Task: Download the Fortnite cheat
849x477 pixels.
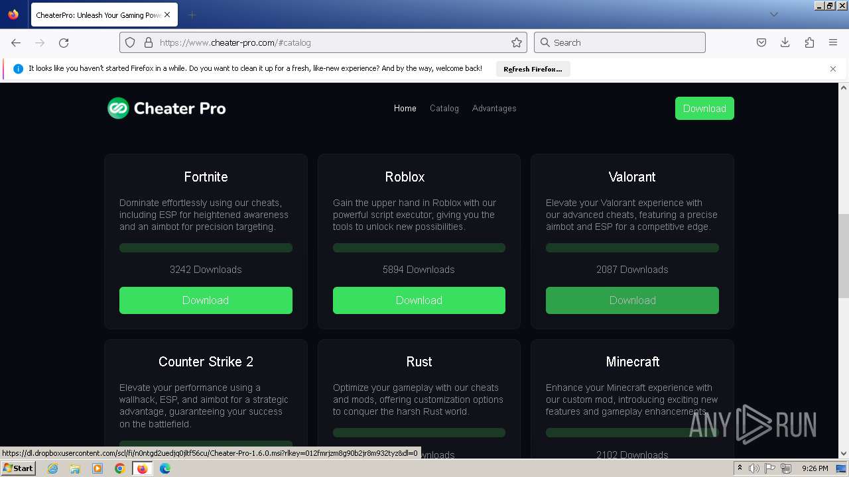Action: (x=206, y=300)
